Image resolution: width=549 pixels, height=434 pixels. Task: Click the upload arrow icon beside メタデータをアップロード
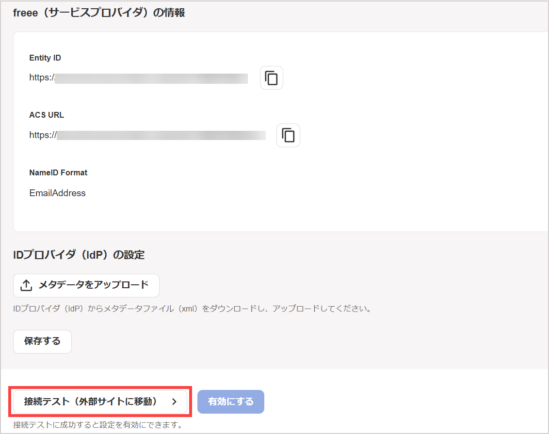[x=26, y=285]
